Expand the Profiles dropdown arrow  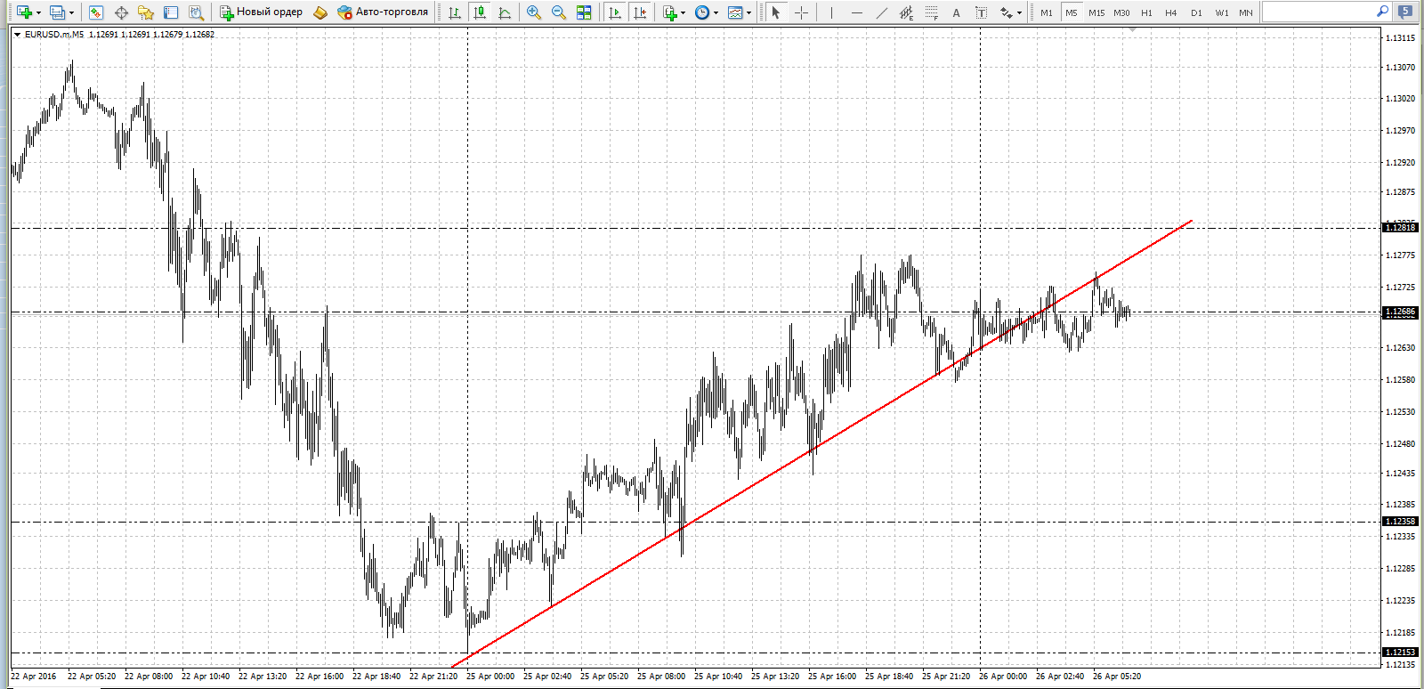pyautogui.click(x=71, y=12)
